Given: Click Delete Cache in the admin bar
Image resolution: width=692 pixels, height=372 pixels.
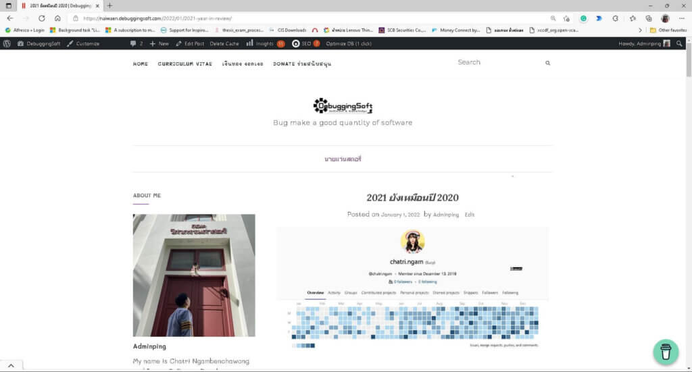Looking at the screenshot, I should pos(224,44).
